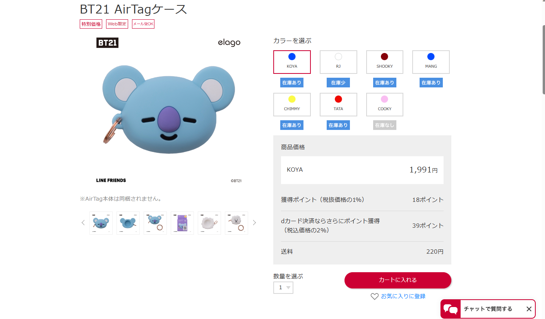
Task: Show previous thumbnails with the left chevron
Action: coord(83,222)
